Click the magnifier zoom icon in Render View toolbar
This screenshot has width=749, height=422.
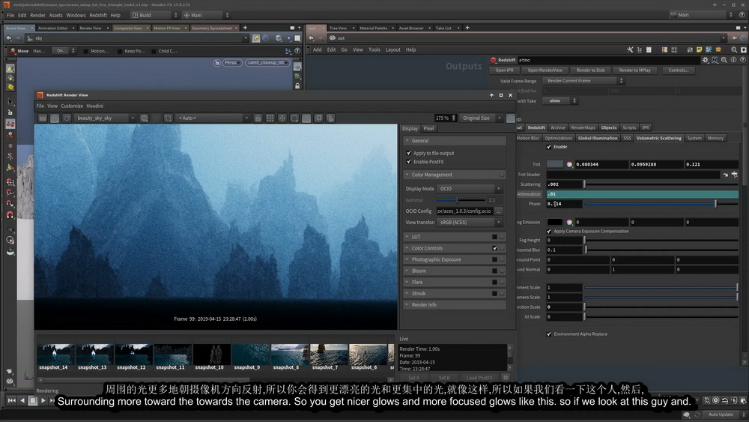pos(294,118)
